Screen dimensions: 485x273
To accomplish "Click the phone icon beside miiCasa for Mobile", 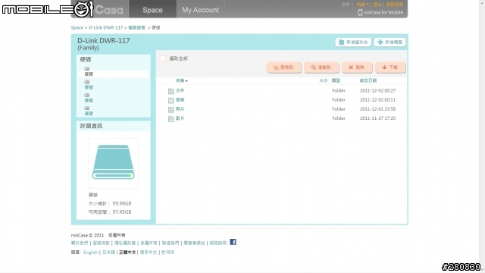I will click(x=360, y=12).
